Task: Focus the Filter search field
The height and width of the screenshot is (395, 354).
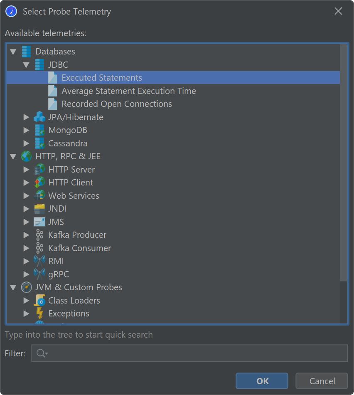Action: pyautogui.click(x=195, y=353)
